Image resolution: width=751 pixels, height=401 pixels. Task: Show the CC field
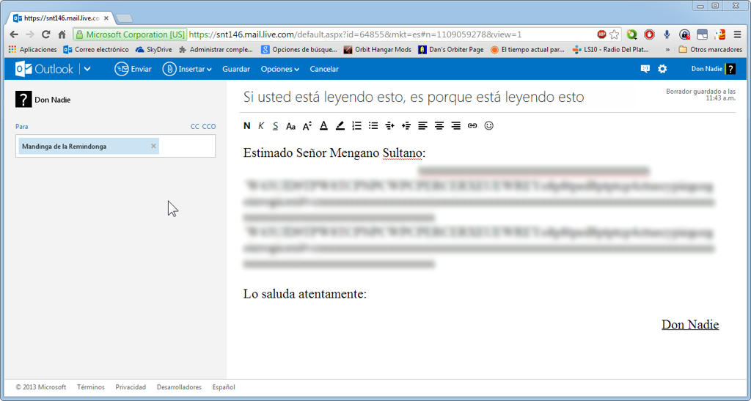pyautogui.click(x=195, y=126)
